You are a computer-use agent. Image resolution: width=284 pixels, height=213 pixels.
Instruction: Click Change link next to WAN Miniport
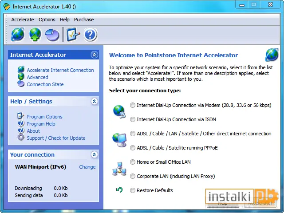coord(87,167)
